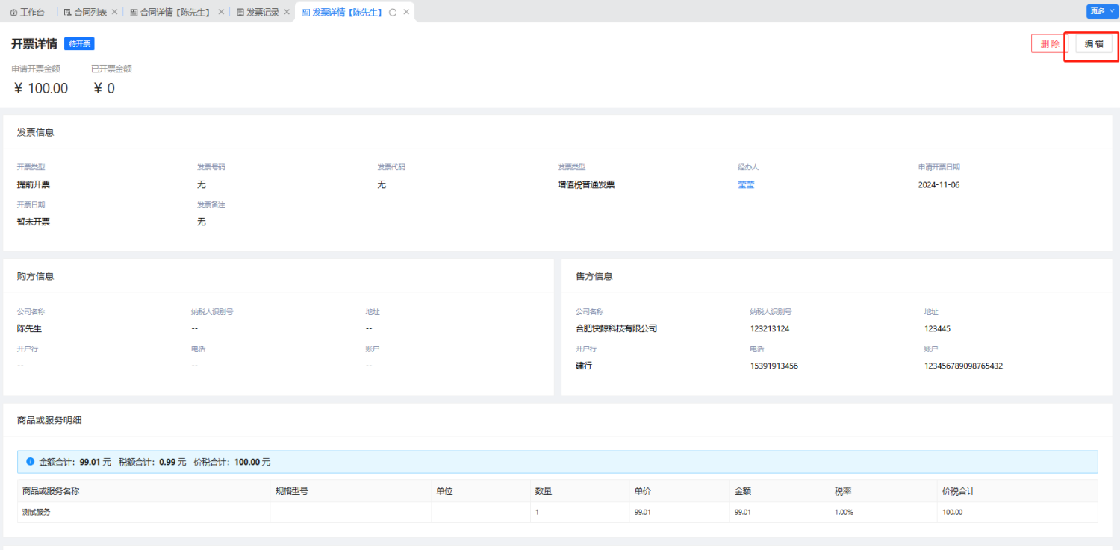
Task: Click the 售方信息 section title
Action: pyautogui.click(x=594, y=276)
